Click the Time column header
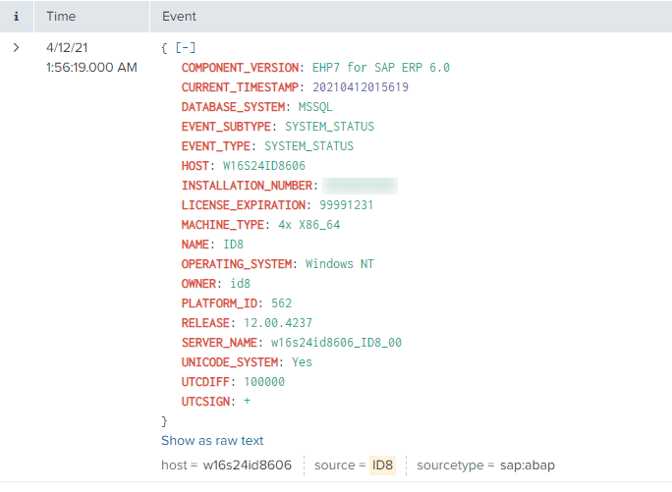This screenshot has height=492, width=672. (x=61, y=17)
